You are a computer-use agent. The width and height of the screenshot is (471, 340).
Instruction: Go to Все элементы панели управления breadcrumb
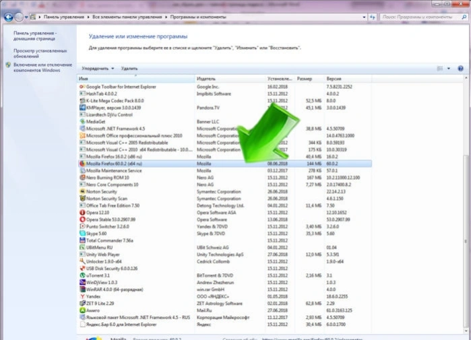(x=127, y=17)
